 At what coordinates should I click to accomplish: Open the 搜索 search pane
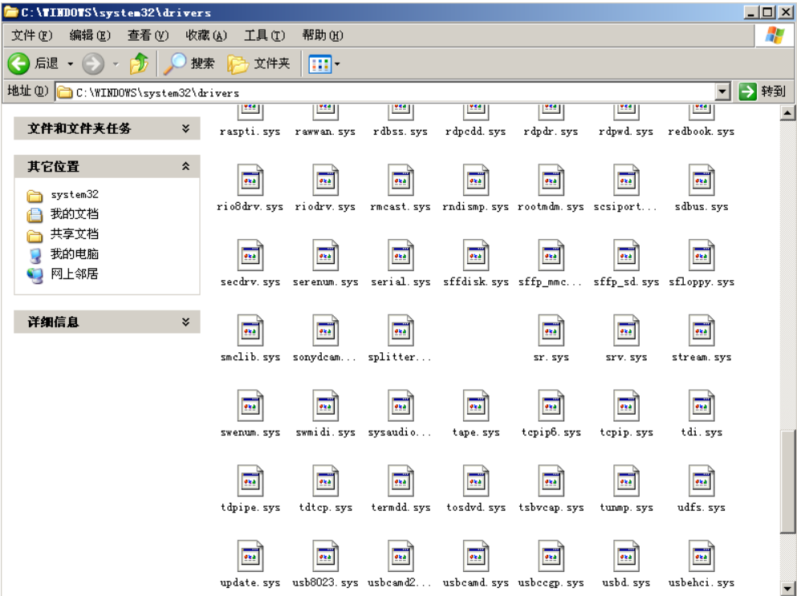189,63
